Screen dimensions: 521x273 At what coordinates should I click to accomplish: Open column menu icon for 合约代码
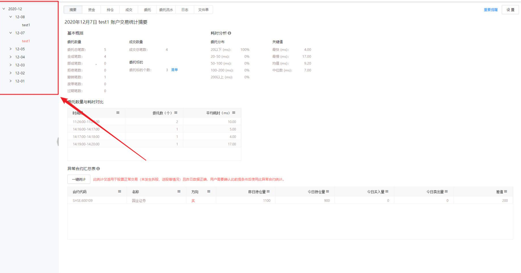coord(120,192)
